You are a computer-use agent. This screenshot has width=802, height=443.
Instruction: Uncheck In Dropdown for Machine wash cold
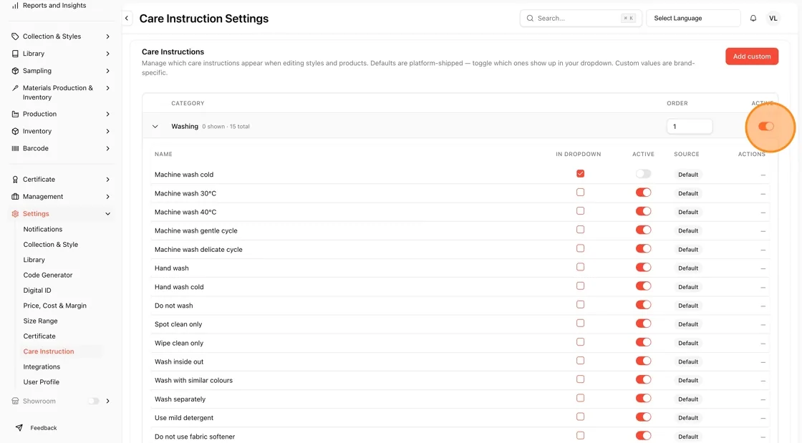click(580, 174)
